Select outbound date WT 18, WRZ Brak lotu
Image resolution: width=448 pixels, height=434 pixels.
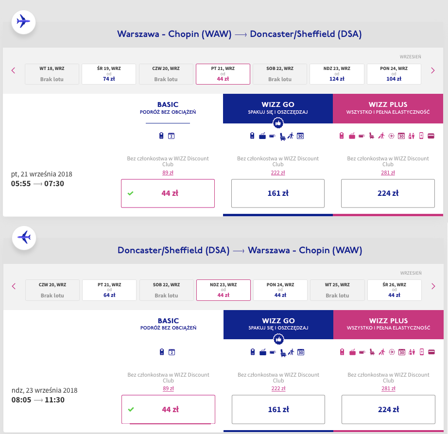[52, 74]
